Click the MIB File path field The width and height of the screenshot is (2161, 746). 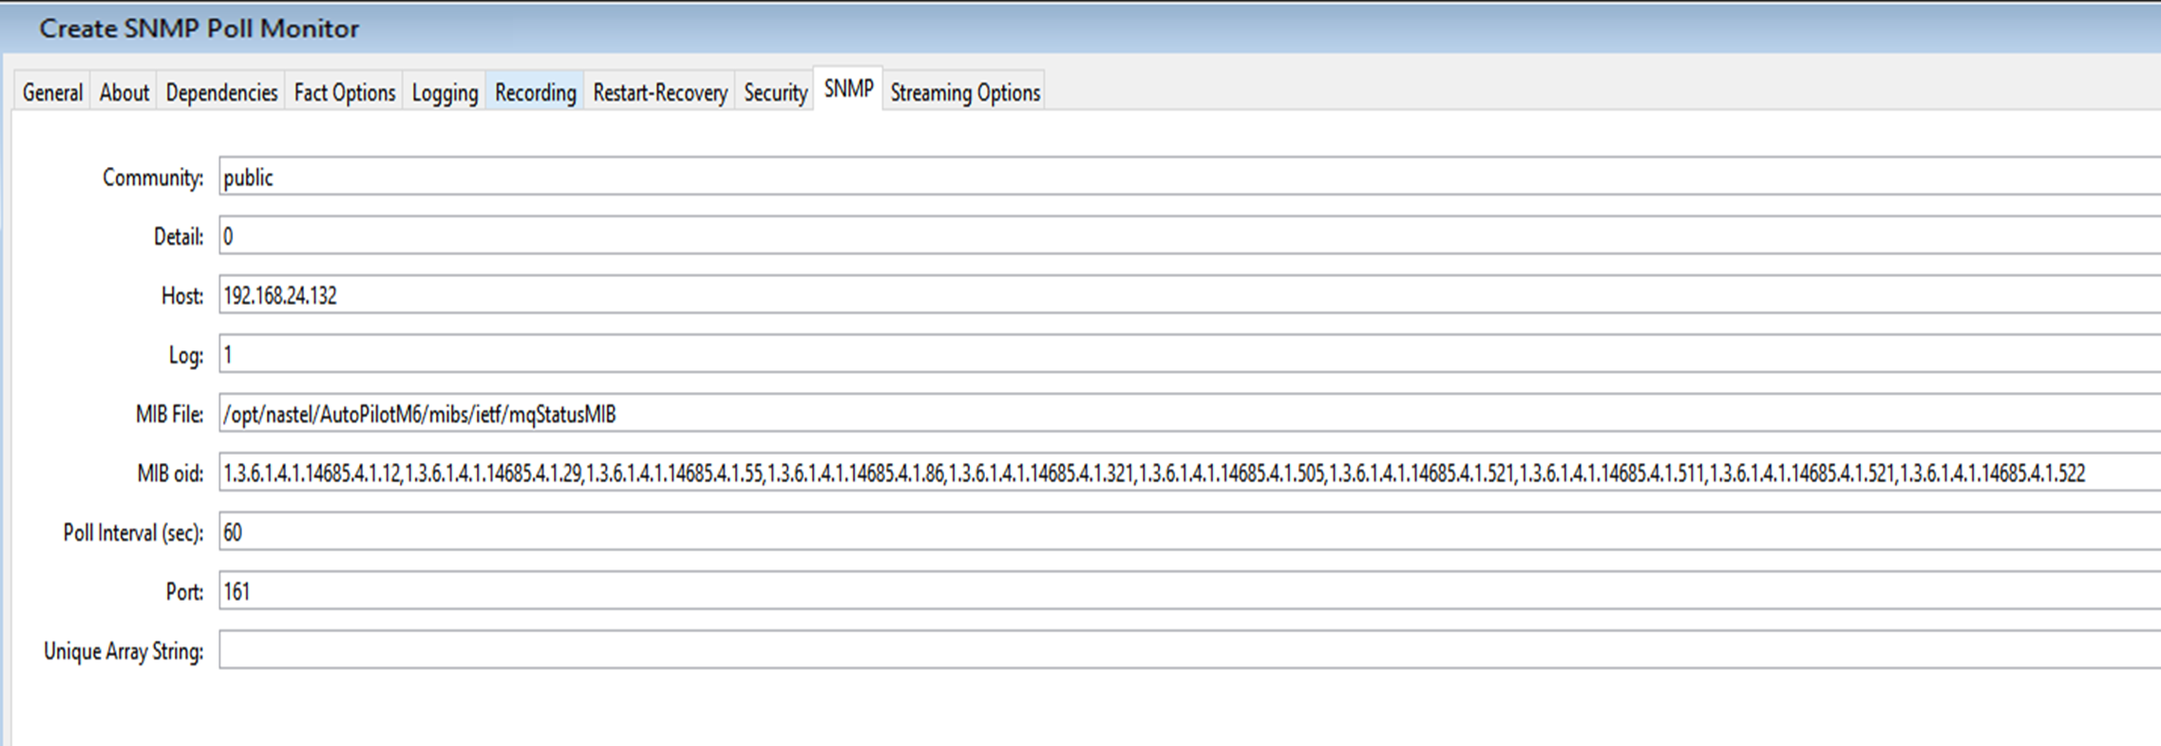pyautogui.click(x=1189, y=414)
